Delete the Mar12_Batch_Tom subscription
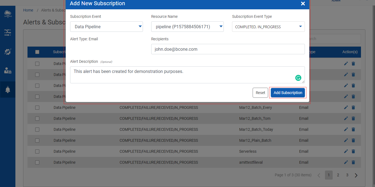Viewport: 375px width, 187px height. (353, 118)
